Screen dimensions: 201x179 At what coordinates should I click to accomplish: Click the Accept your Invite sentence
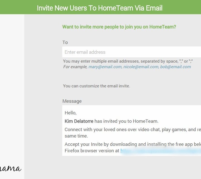pos(133,144)
